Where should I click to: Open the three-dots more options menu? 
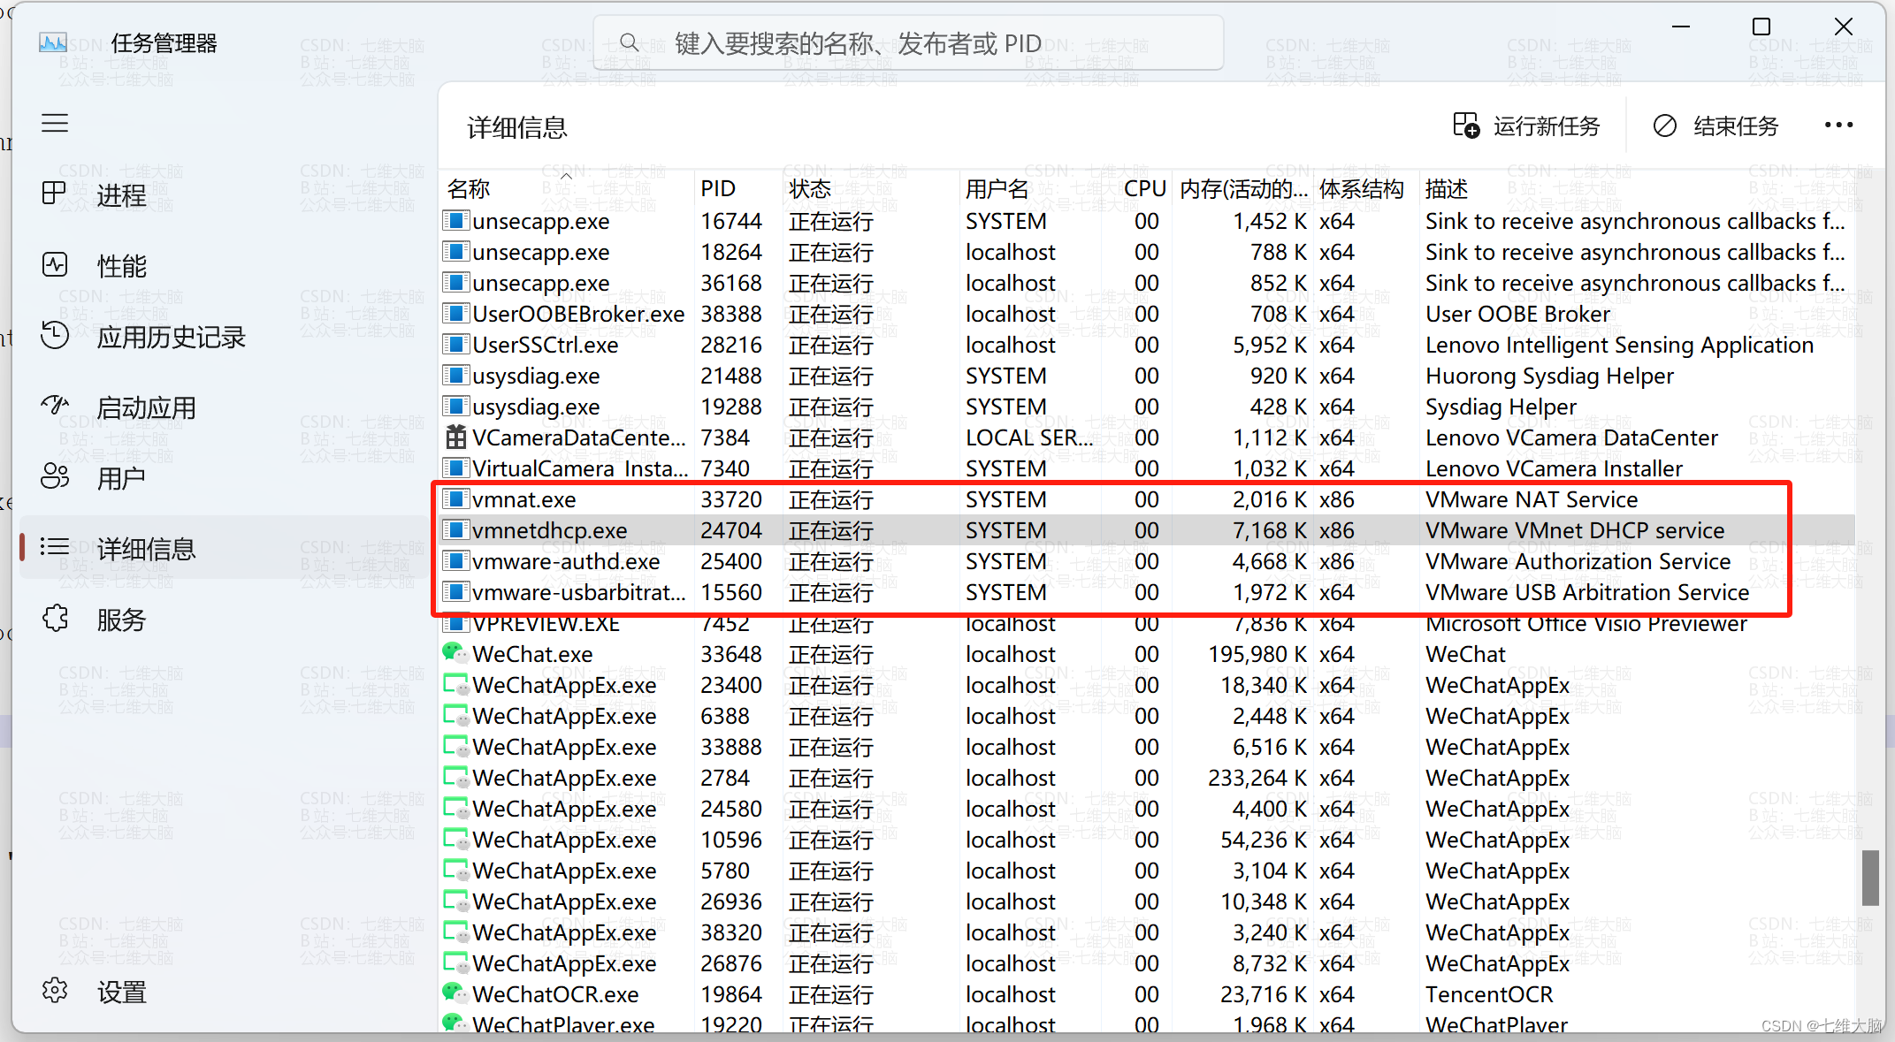(x=1838, y=125)
